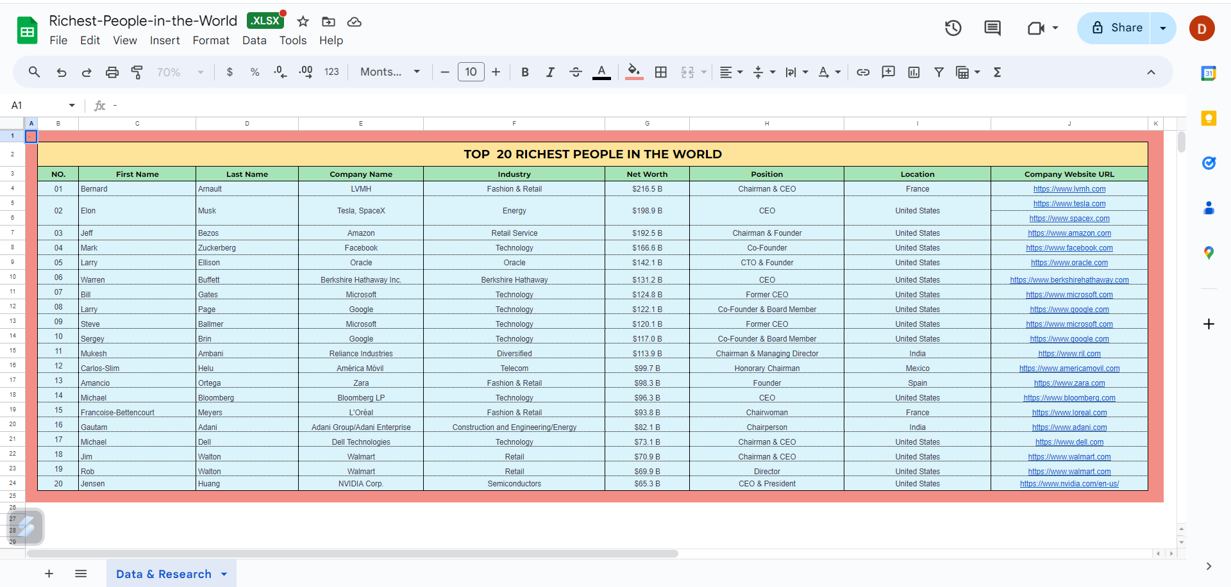Toggle italic formatting
Image resolution: width=1231 pixels, height=587 pixels.
click(x=550, y=72)
